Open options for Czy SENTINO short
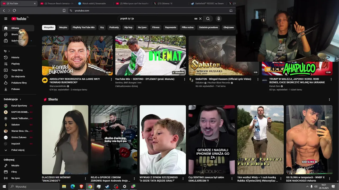 232,179
